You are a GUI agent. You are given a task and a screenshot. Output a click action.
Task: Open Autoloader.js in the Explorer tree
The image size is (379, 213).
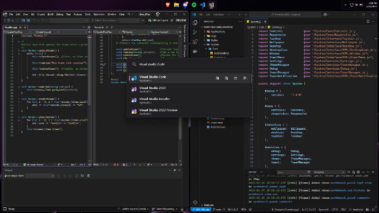click(x=221, y=53)
